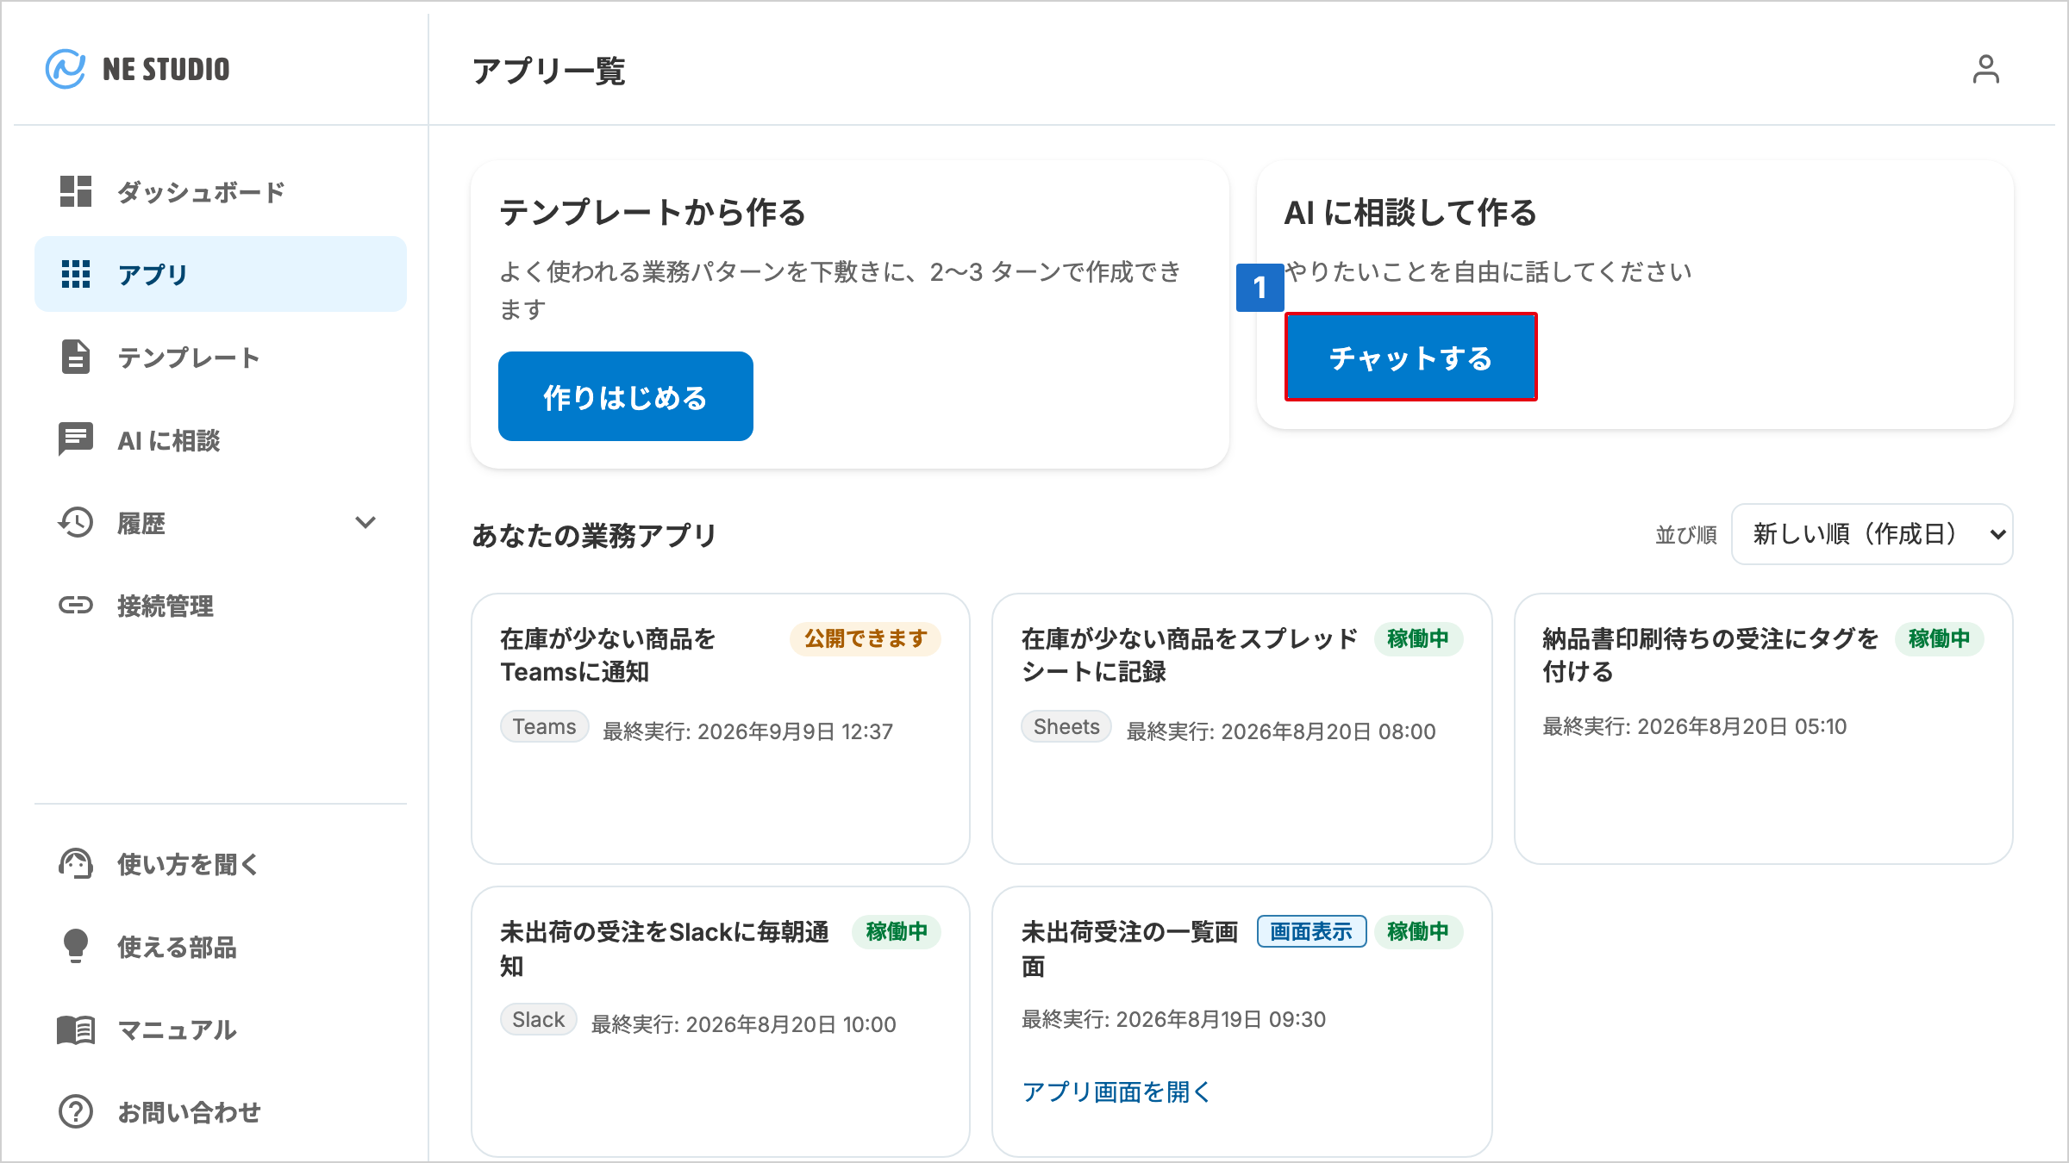Click the テンプレートから作る heading
This screenshot has width=2069, height=1163.
pos(653,213)
